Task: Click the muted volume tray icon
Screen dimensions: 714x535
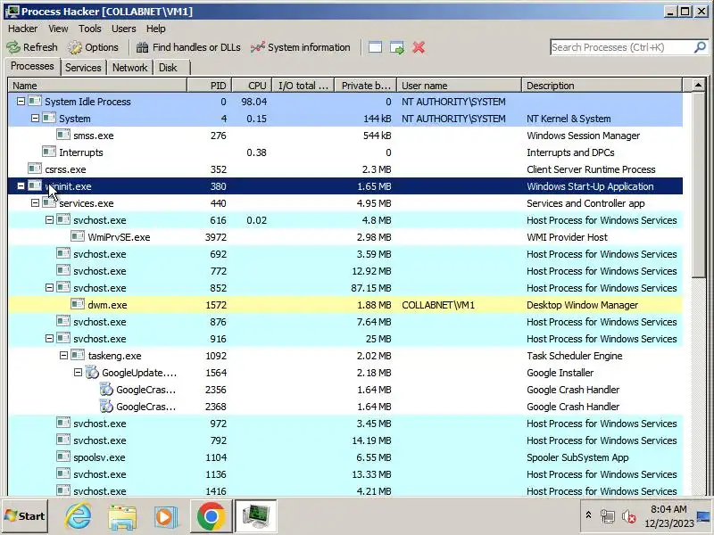Action: [x=629, y=516]
